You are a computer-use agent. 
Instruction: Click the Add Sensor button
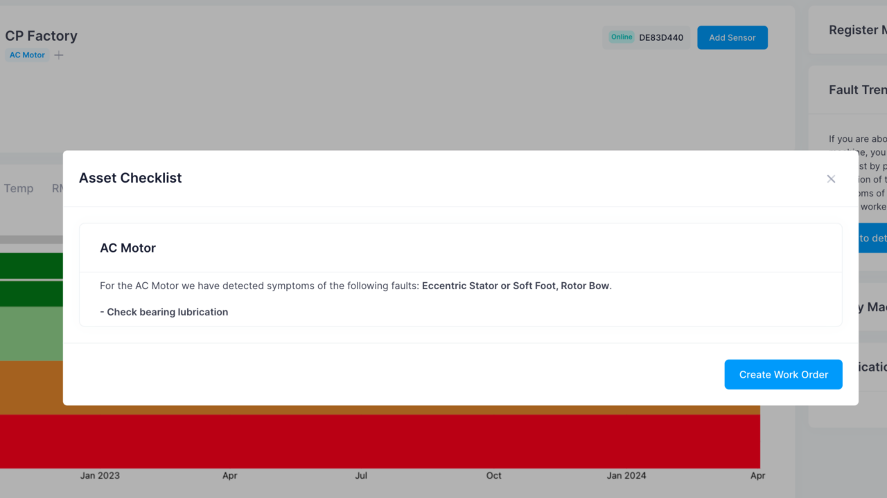(x=732, y=37)
